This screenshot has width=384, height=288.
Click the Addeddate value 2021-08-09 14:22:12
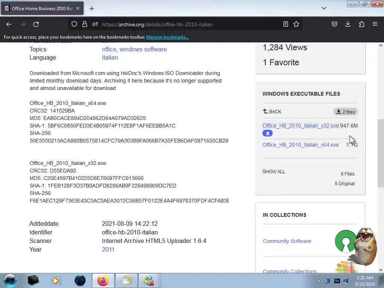pos(130,223)
